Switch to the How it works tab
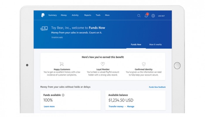This screenshot has width=205, height=117. click(x=155, y=44)
